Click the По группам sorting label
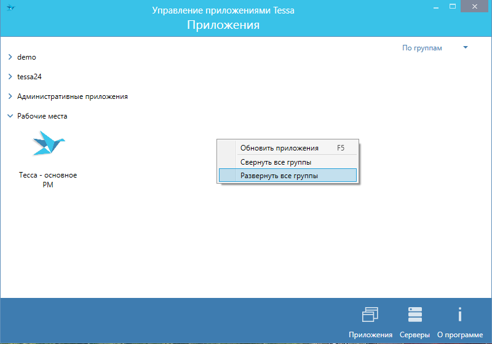This screenshot has height=344, width=492. click(x=422, y=48)
